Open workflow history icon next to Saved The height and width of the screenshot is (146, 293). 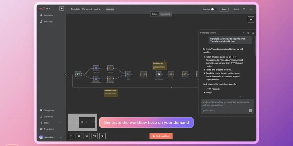pyautogui.click(x=244, y=9)
